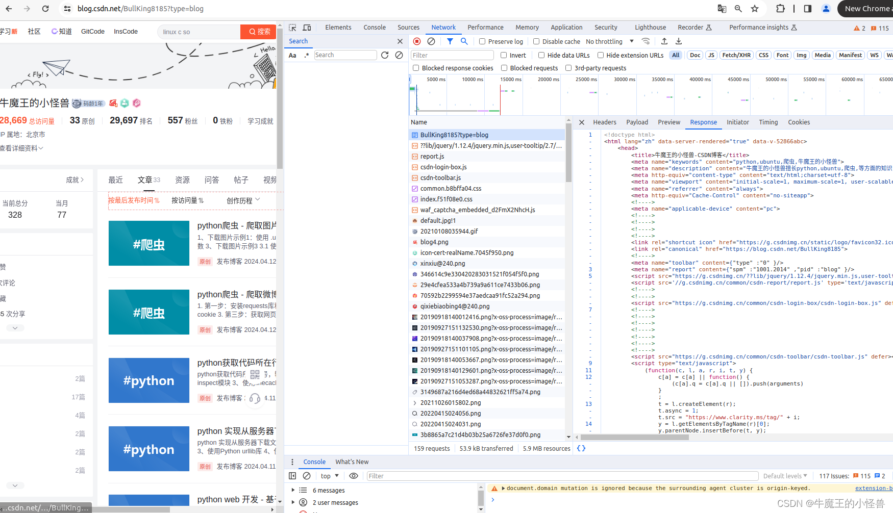This screenshot has height=513, width=893.
Task: Toggle match case Aa in search
Action: (x=292, y=55)
